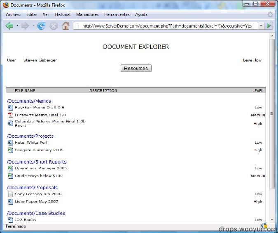This screenshot has height=233, width=278.
Task: Click Excel icon for Seagate Summary 2006
Action: point(10,150)
